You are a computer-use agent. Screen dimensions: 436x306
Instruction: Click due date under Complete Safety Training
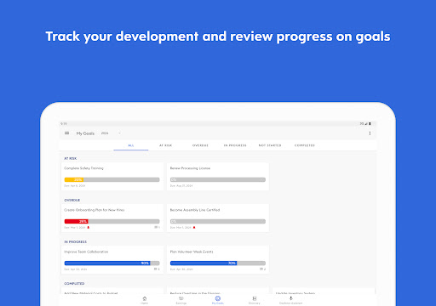coord(75,186)
